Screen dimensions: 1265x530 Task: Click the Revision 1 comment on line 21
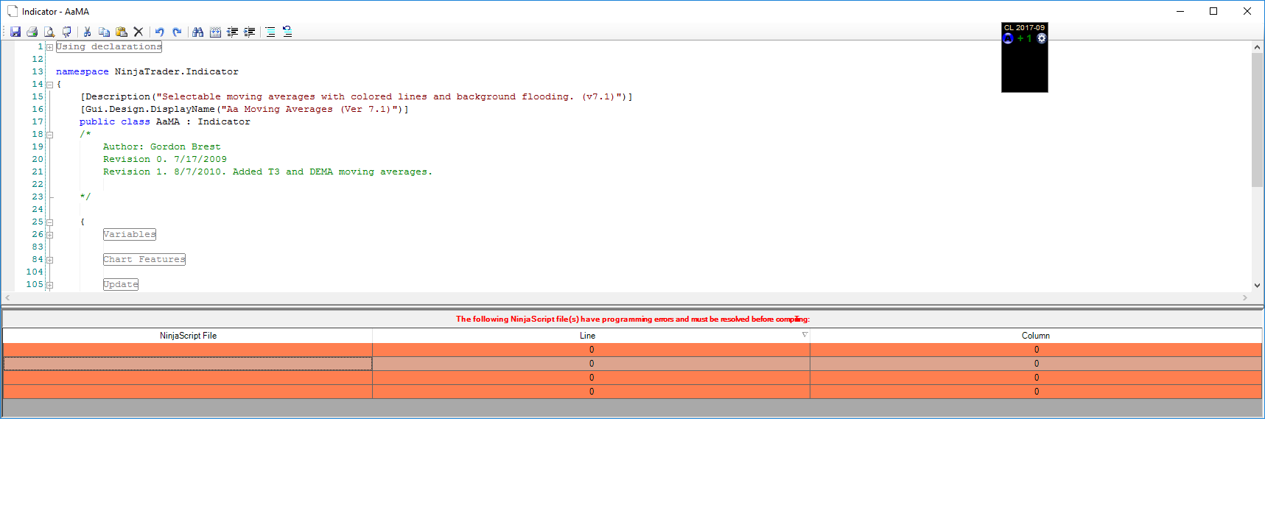pos(268,172)
